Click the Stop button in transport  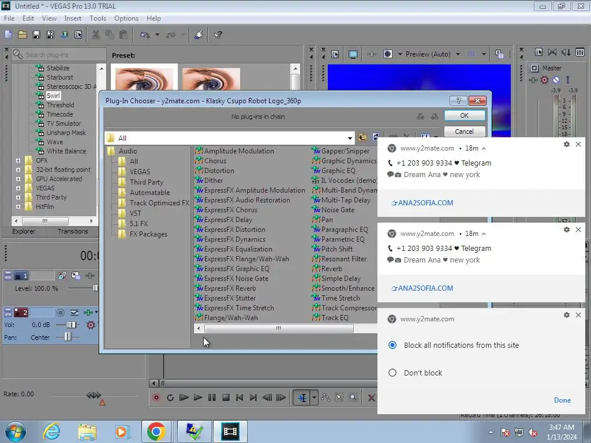(x=226, y=397)
